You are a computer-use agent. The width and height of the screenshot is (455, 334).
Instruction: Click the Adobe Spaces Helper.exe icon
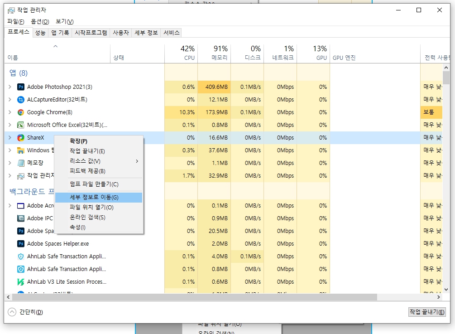point(21,244)
